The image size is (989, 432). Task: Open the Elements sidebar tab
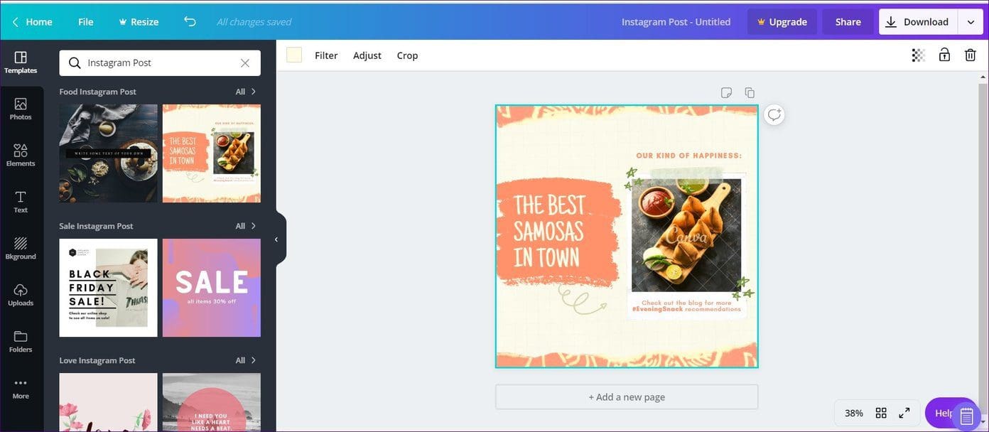(21, 155)
